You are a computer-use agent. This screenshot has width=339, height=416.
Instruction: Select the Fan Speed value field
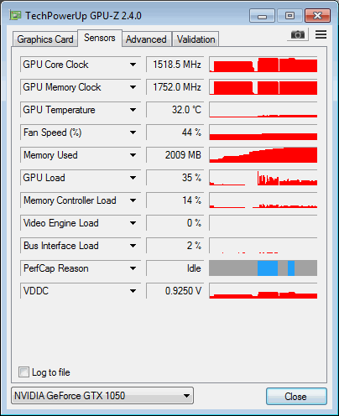[x=175, y=133]
